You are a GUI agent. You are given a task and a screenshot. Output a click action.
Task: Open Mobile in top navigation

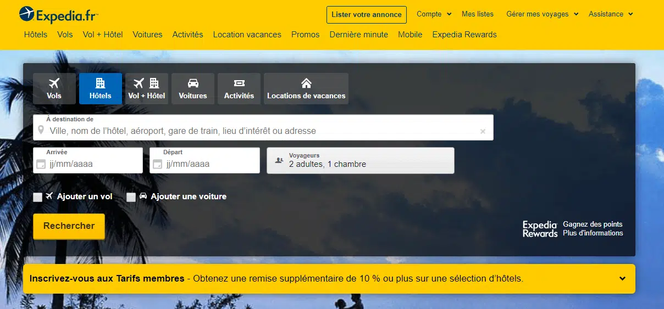click(x=410, y=35)
